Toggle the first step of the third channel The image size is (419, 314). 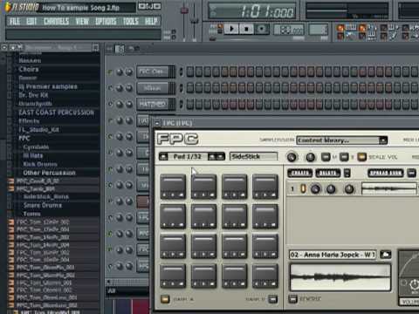(189, 104)
